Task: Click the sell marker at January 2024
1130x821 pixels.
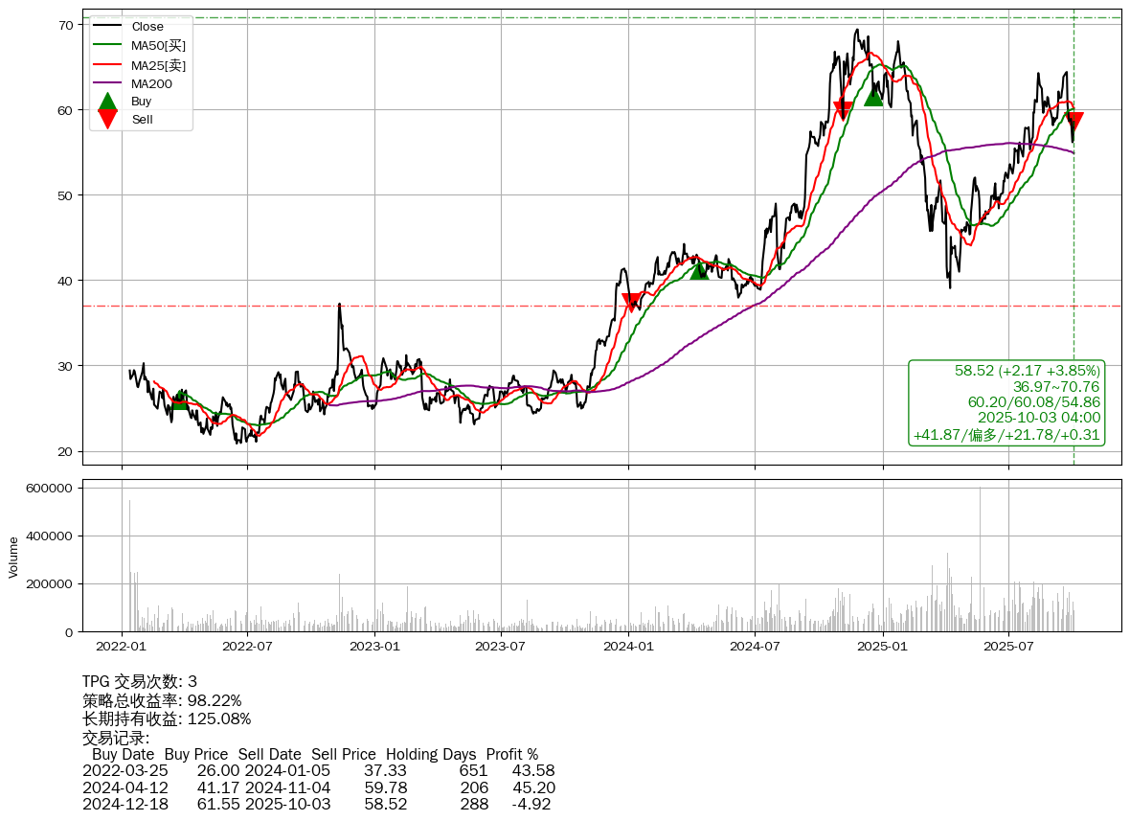Action: point(631,303)
